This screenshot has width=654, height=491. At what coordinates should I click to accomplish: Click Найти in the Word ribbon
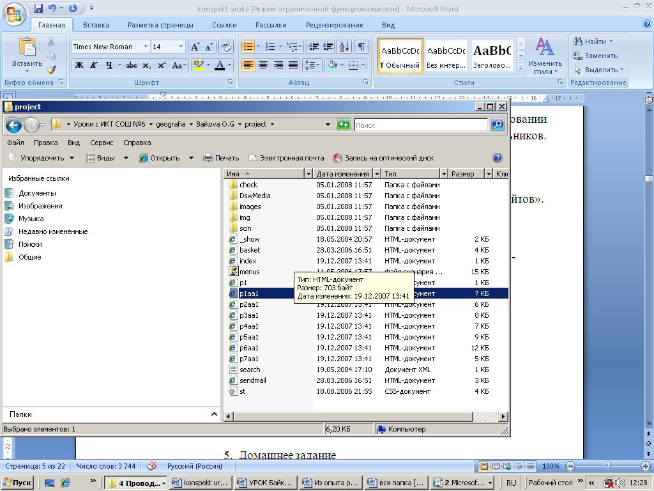[593, 42]
